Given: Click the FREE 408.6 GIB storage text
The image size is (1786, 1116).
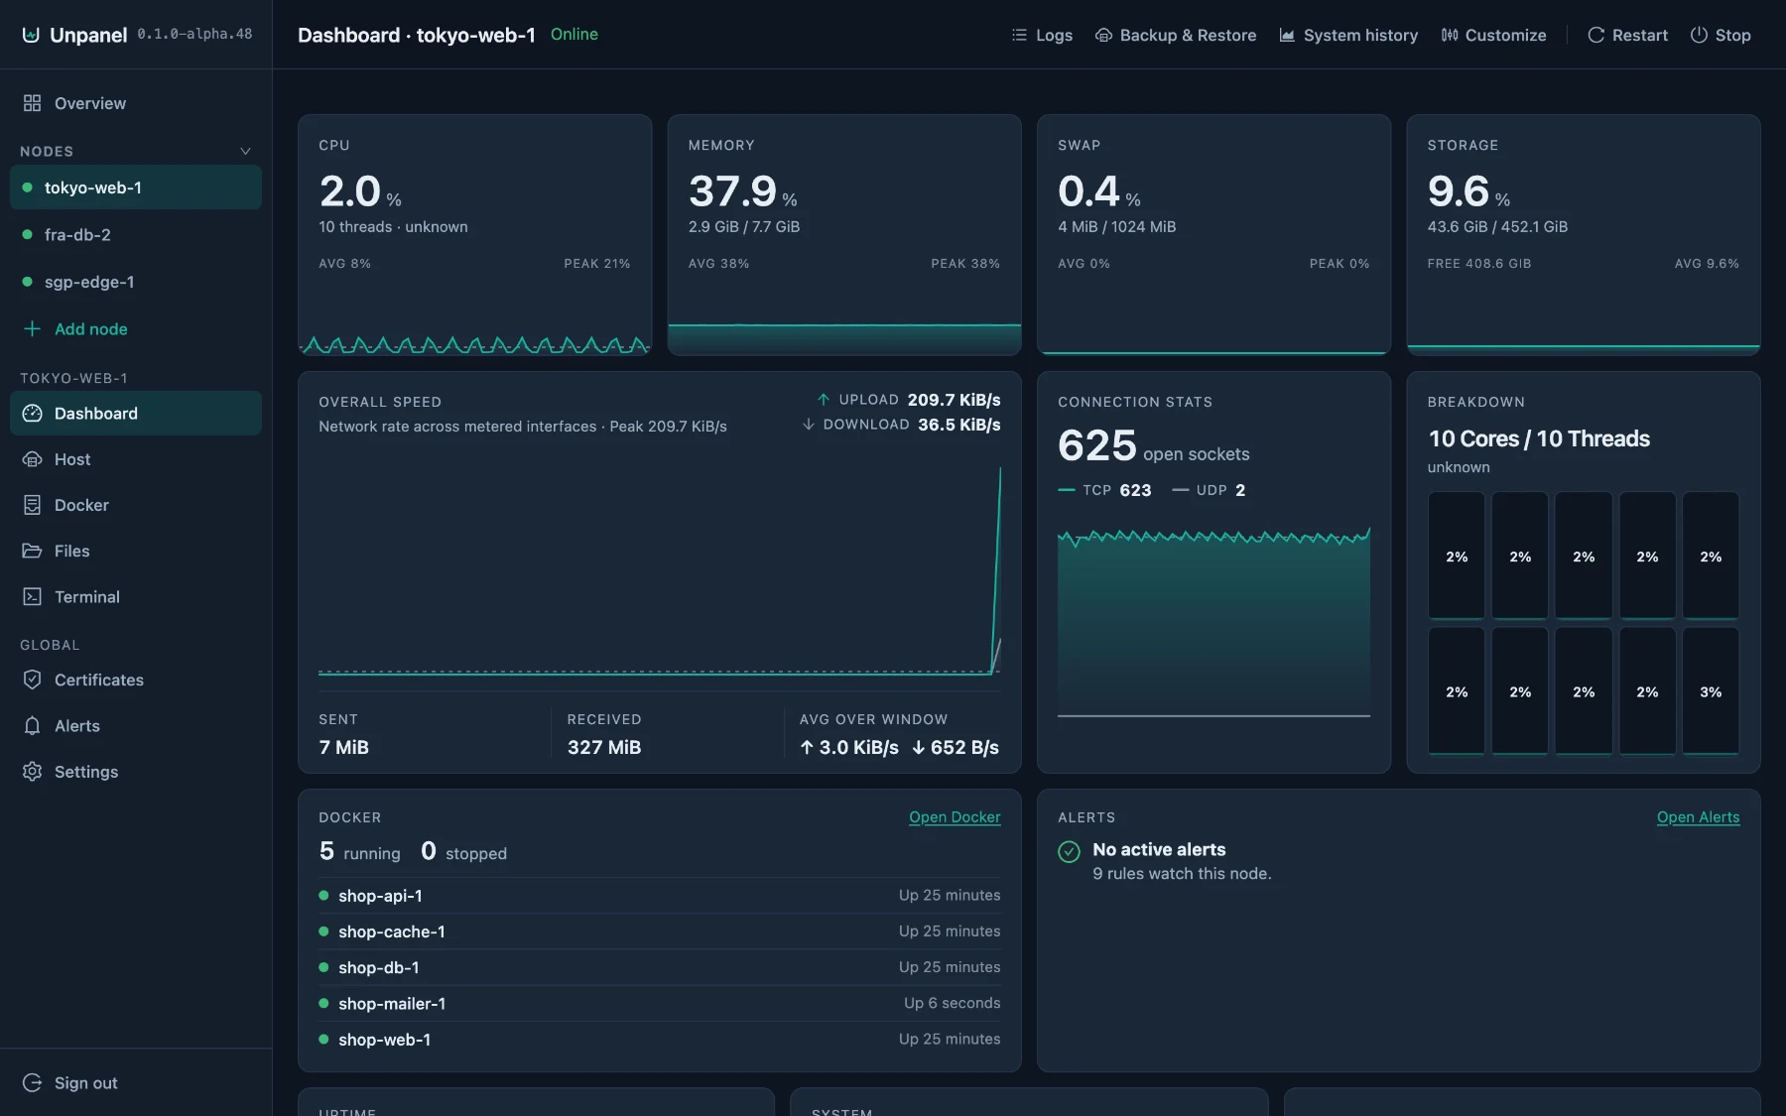Looking at the screenshot, I should pos(1479,263).
